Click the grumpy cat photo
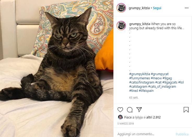 click(57, 68)
